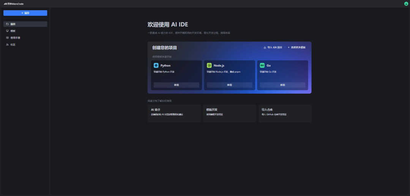Click the Node.js template icon

209,66
